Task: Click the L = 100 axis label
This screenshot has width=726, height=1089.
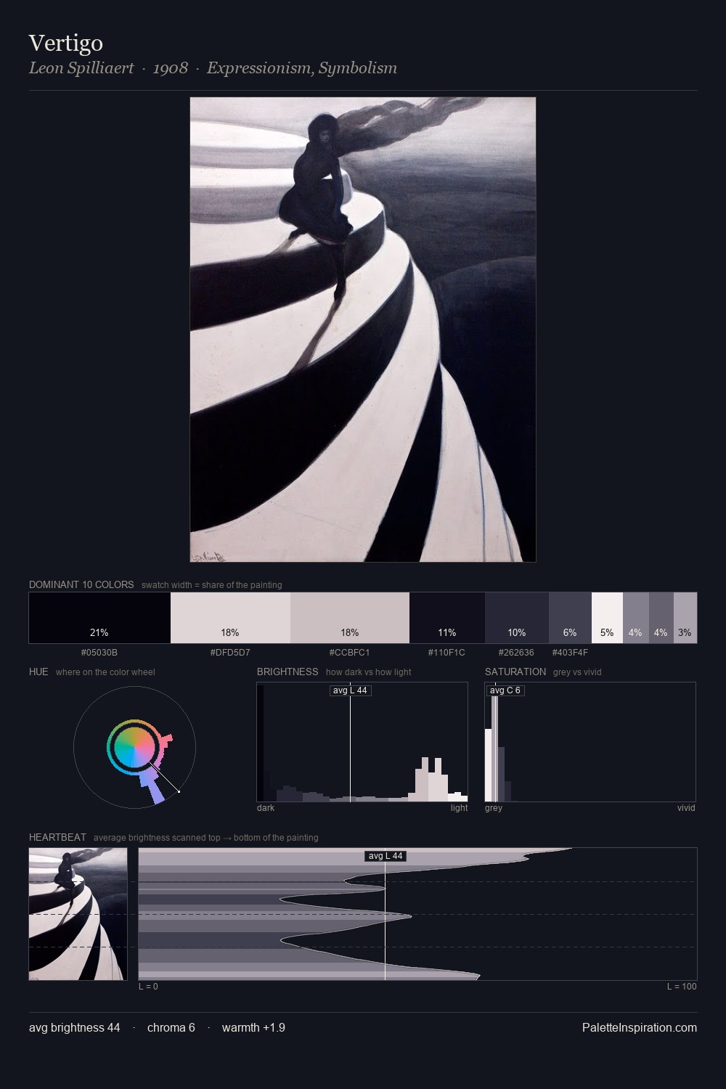Action: (682, 987)
